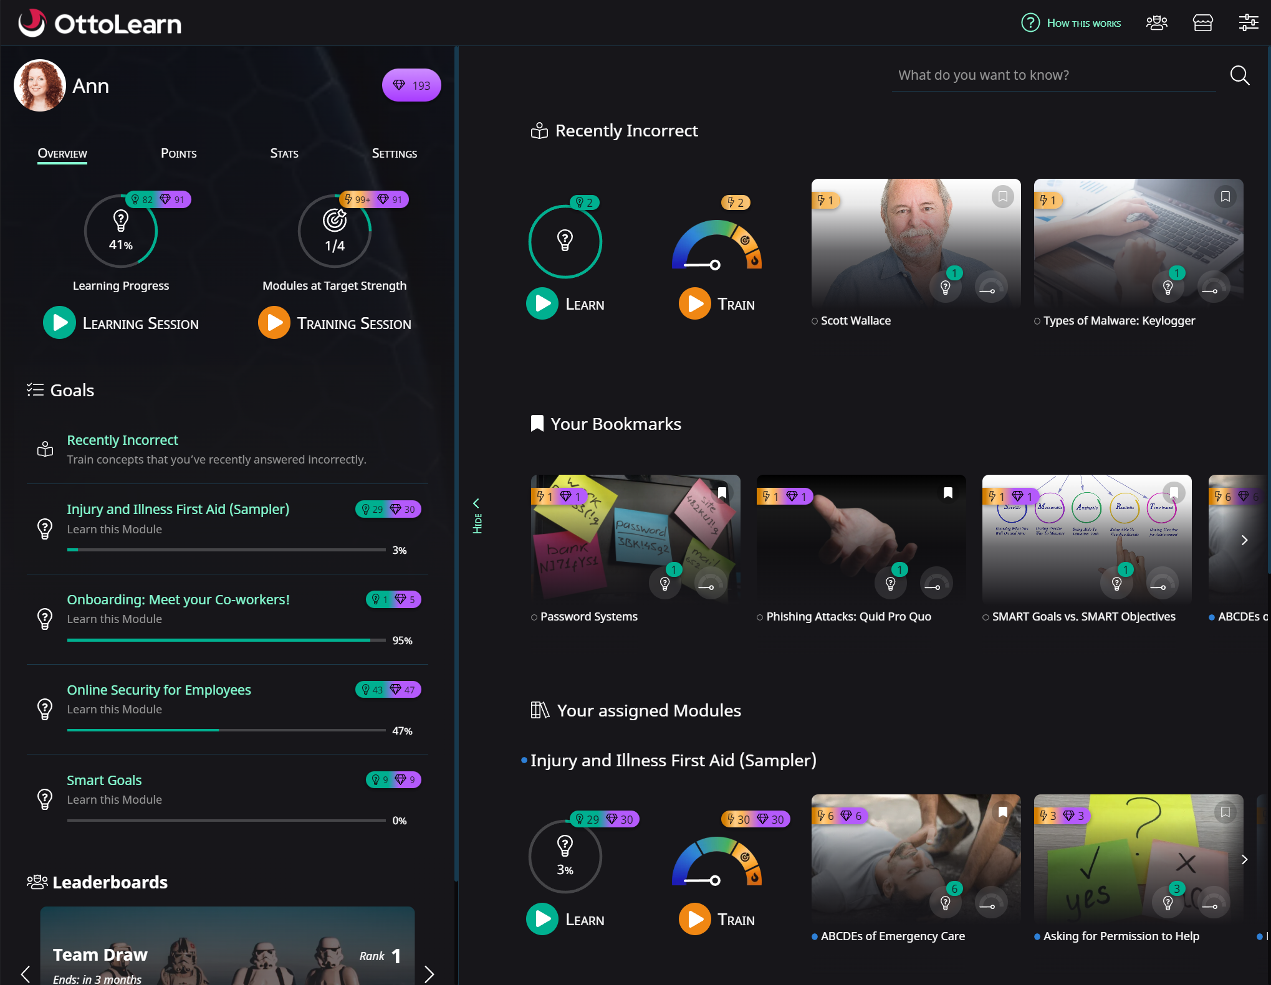Start the Learning Session play button
Image resolution: width=1271 pixels, height=985 pixels.
(x=59, y=323)
